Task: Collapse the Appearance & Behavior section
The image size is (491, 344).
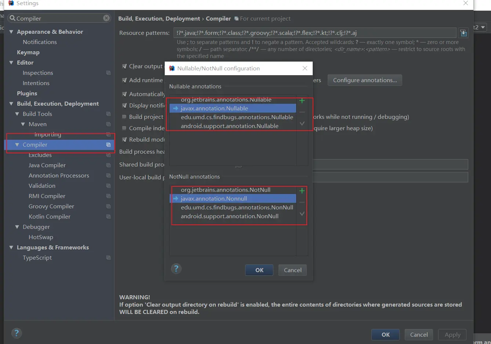Action: click(x=11, y=32)
